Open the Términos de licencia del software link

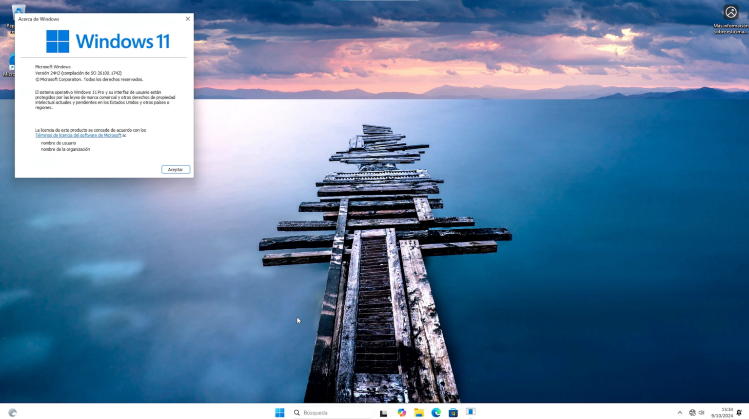(x=78, y=135)
